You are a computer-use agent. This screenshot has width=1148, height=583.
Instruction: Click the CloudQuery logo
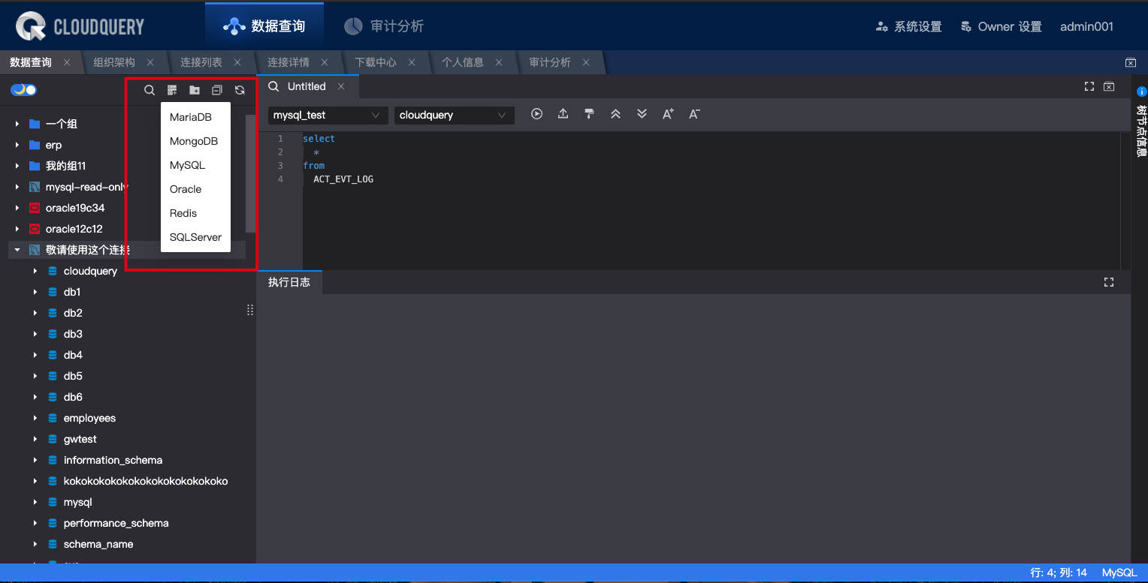pyautogui.click(x=80, y=26)
